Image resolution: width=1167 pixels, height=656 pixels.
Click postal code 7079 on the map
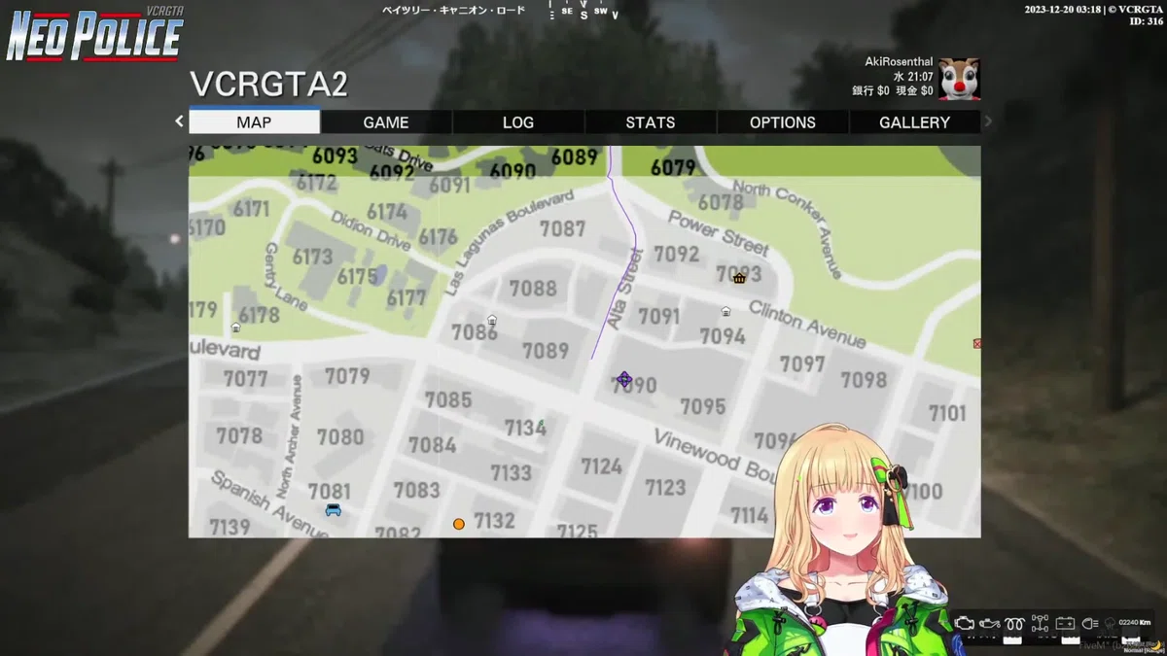tap(347, 376)
